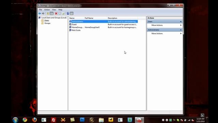218x123 pixels.
Task: Select the Guest user row
Action: [103, 24]
